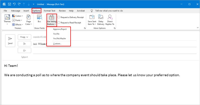200x105 pixels.
Task: Collapse the Use Voting Buttons dropdown
Action: coord(52,20)
